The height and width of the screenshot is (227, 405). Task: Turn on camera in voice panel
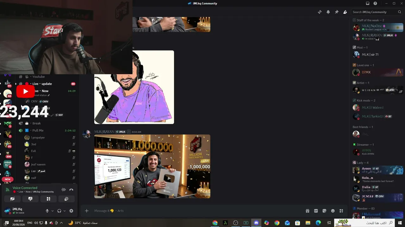coord(13,199)
